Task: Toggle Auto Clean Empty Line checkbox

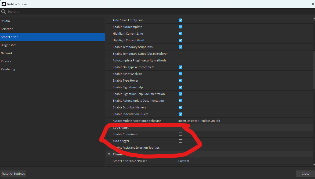Action: point(180,20)
